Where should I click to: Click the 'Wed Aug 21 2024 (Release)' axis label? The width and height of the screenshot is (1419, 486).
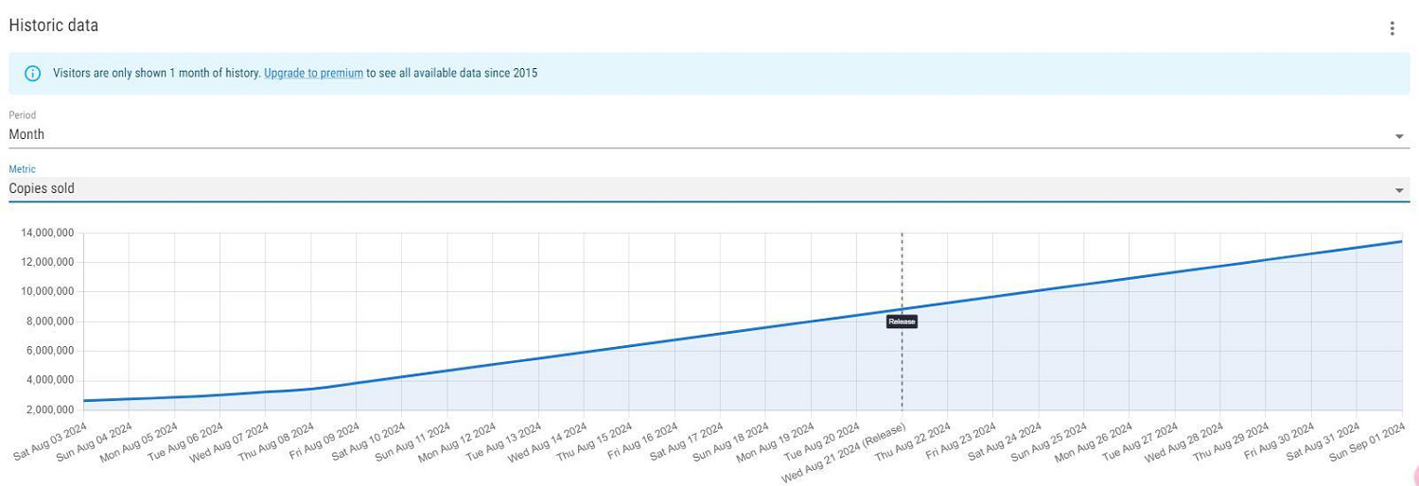tap(845, 453)
